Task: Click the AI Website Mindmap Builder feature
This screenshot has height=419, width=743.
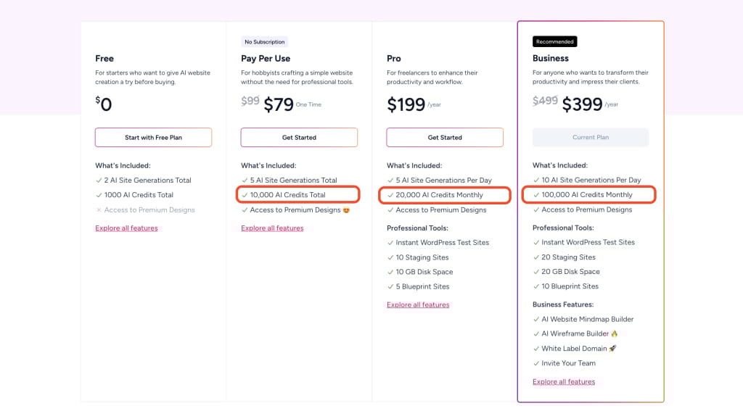Action: [x=587, y=319]
